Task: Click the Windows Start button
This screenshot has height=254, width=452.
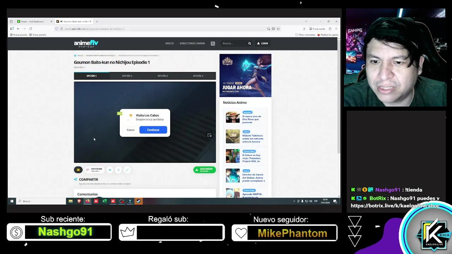Action: (12, 201)
